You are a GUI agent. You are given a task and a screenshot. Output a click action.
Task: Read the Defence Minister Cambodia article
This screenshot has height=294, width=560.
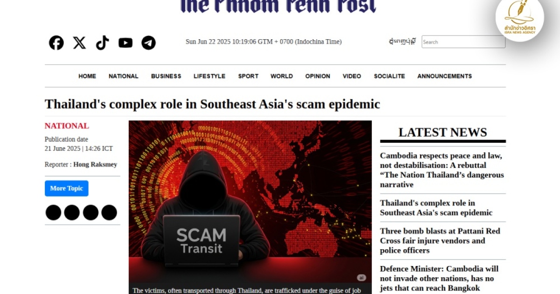[439, 279]
